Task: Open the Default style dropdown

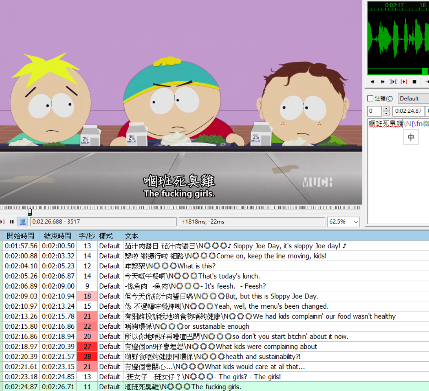Action: 413,98
